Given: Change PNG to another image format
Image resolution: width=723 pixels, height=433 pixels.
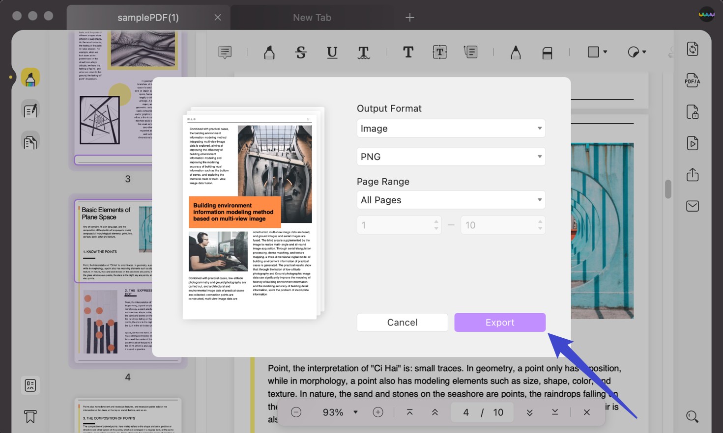Looking at the screenshot, I should (x=450, y=156).
